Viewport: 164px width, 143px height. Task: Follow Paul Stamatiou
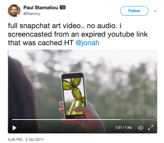pyautogui.click(x=134, y=11)
